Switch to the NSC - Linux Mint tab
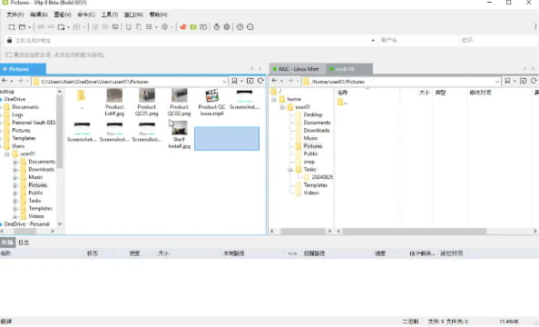This screenshot has width=539, height=327. (298, 69)
